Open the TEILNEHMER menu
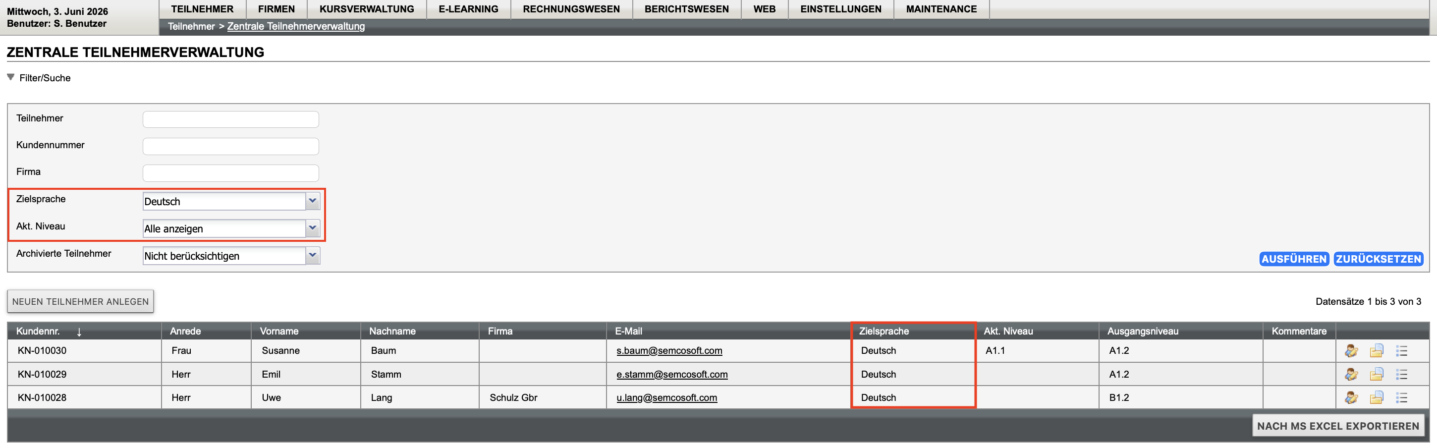This screenshot has height=448, width=1437. coord(203,9)
